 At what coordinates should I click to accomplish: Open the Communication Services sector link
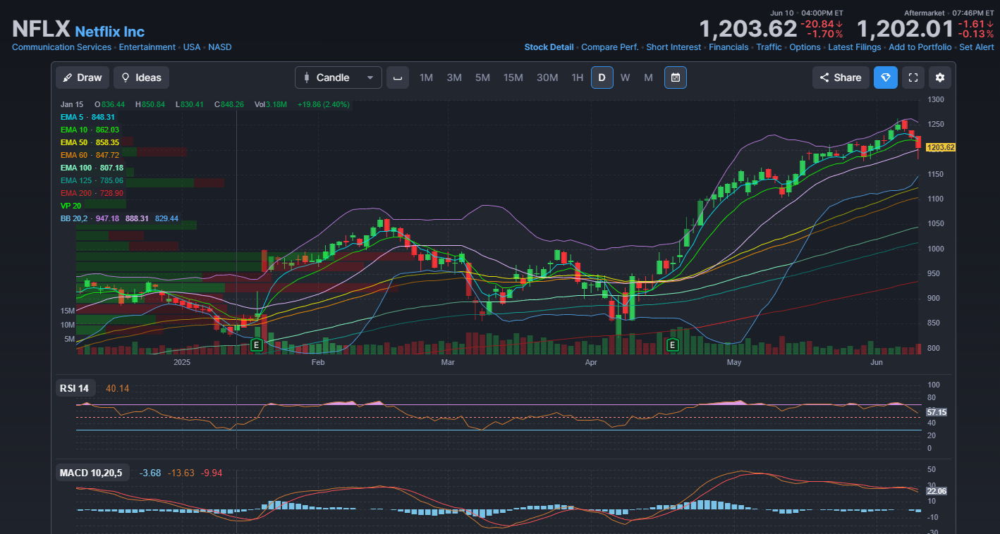[61, 47]
